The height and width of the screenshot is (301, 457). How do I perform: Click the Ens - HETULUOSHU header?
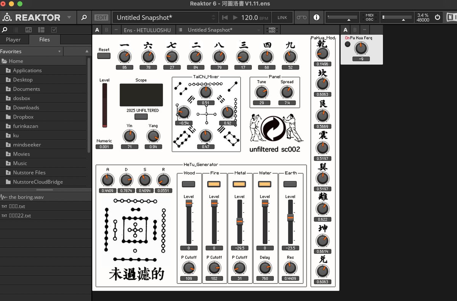[148, 30]
